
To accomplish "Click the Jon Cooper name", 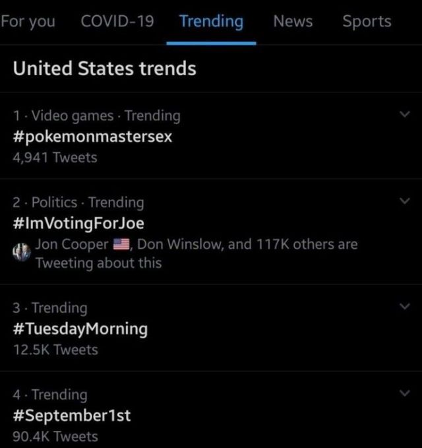I will (x=72, y=244).
